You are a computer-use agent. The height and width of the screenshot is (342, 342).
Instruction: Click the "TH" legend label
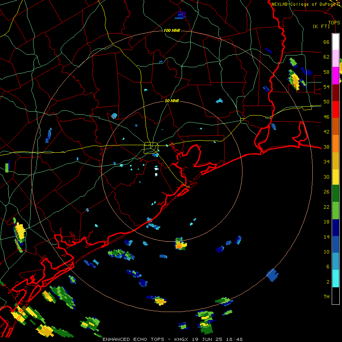pos(326,297)
